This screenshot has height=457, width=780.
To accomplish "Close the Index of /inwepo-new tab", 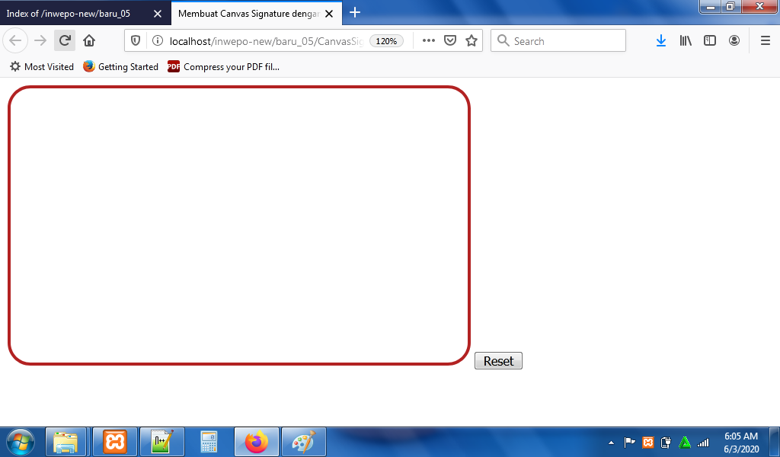I will click(158, 14).
